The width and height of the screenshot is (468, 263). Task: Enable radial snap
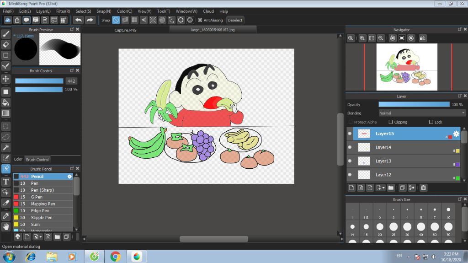coord(153,20)
